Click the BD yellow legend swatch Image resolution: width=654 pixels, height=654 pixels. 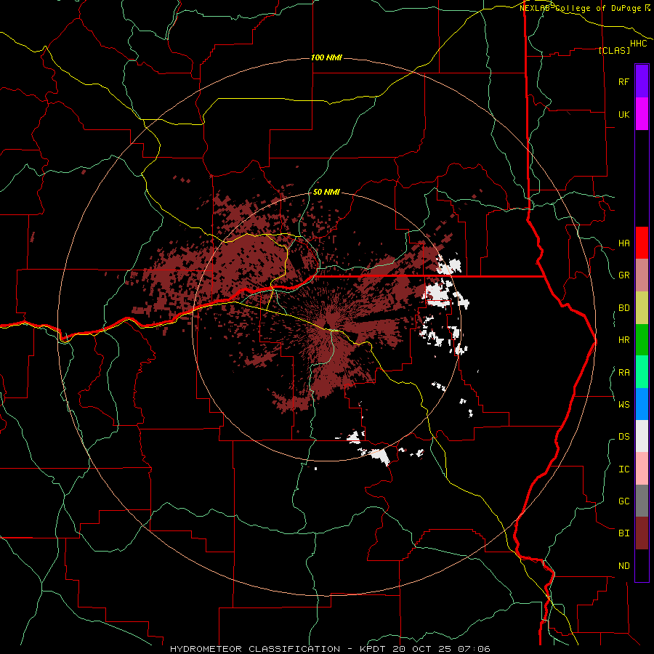click(x=642, y=308)
